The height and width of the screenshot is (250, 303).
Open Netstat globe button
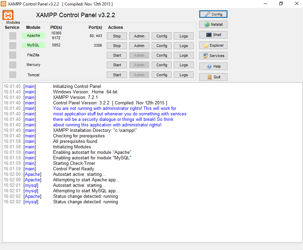(213, 24)
